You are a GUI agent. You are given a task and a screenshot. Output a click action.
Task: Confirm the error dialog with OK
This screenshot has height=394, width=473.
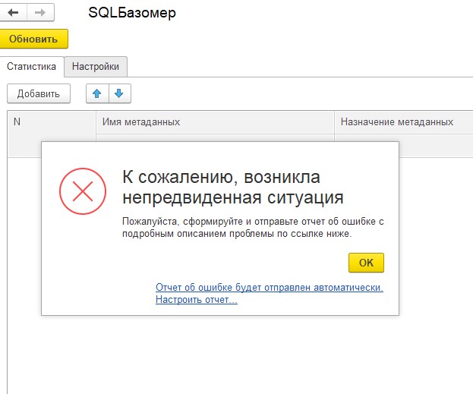tap(366, 263)
